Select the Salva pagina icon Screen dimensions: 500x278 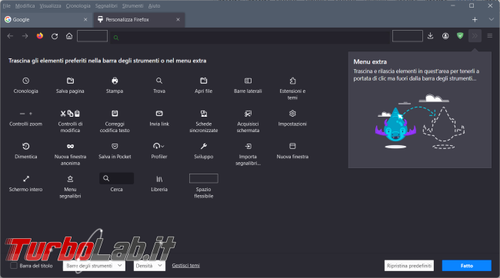[70, 81]
